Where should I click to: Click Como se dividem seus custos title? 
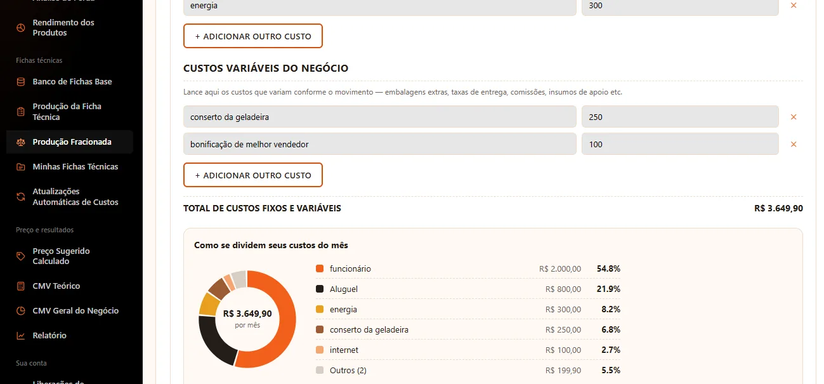pos(271,245)
